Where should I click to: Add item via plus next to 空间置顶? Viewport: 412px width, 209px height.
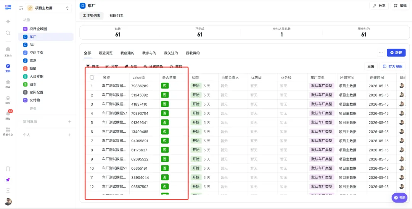70,121
